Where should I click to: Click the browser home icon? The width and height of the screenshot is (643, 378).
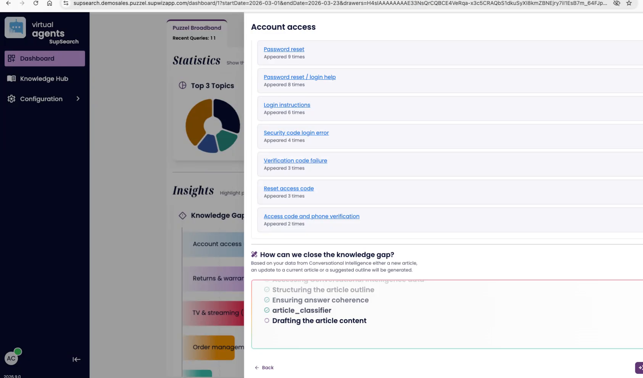[50, 3]
